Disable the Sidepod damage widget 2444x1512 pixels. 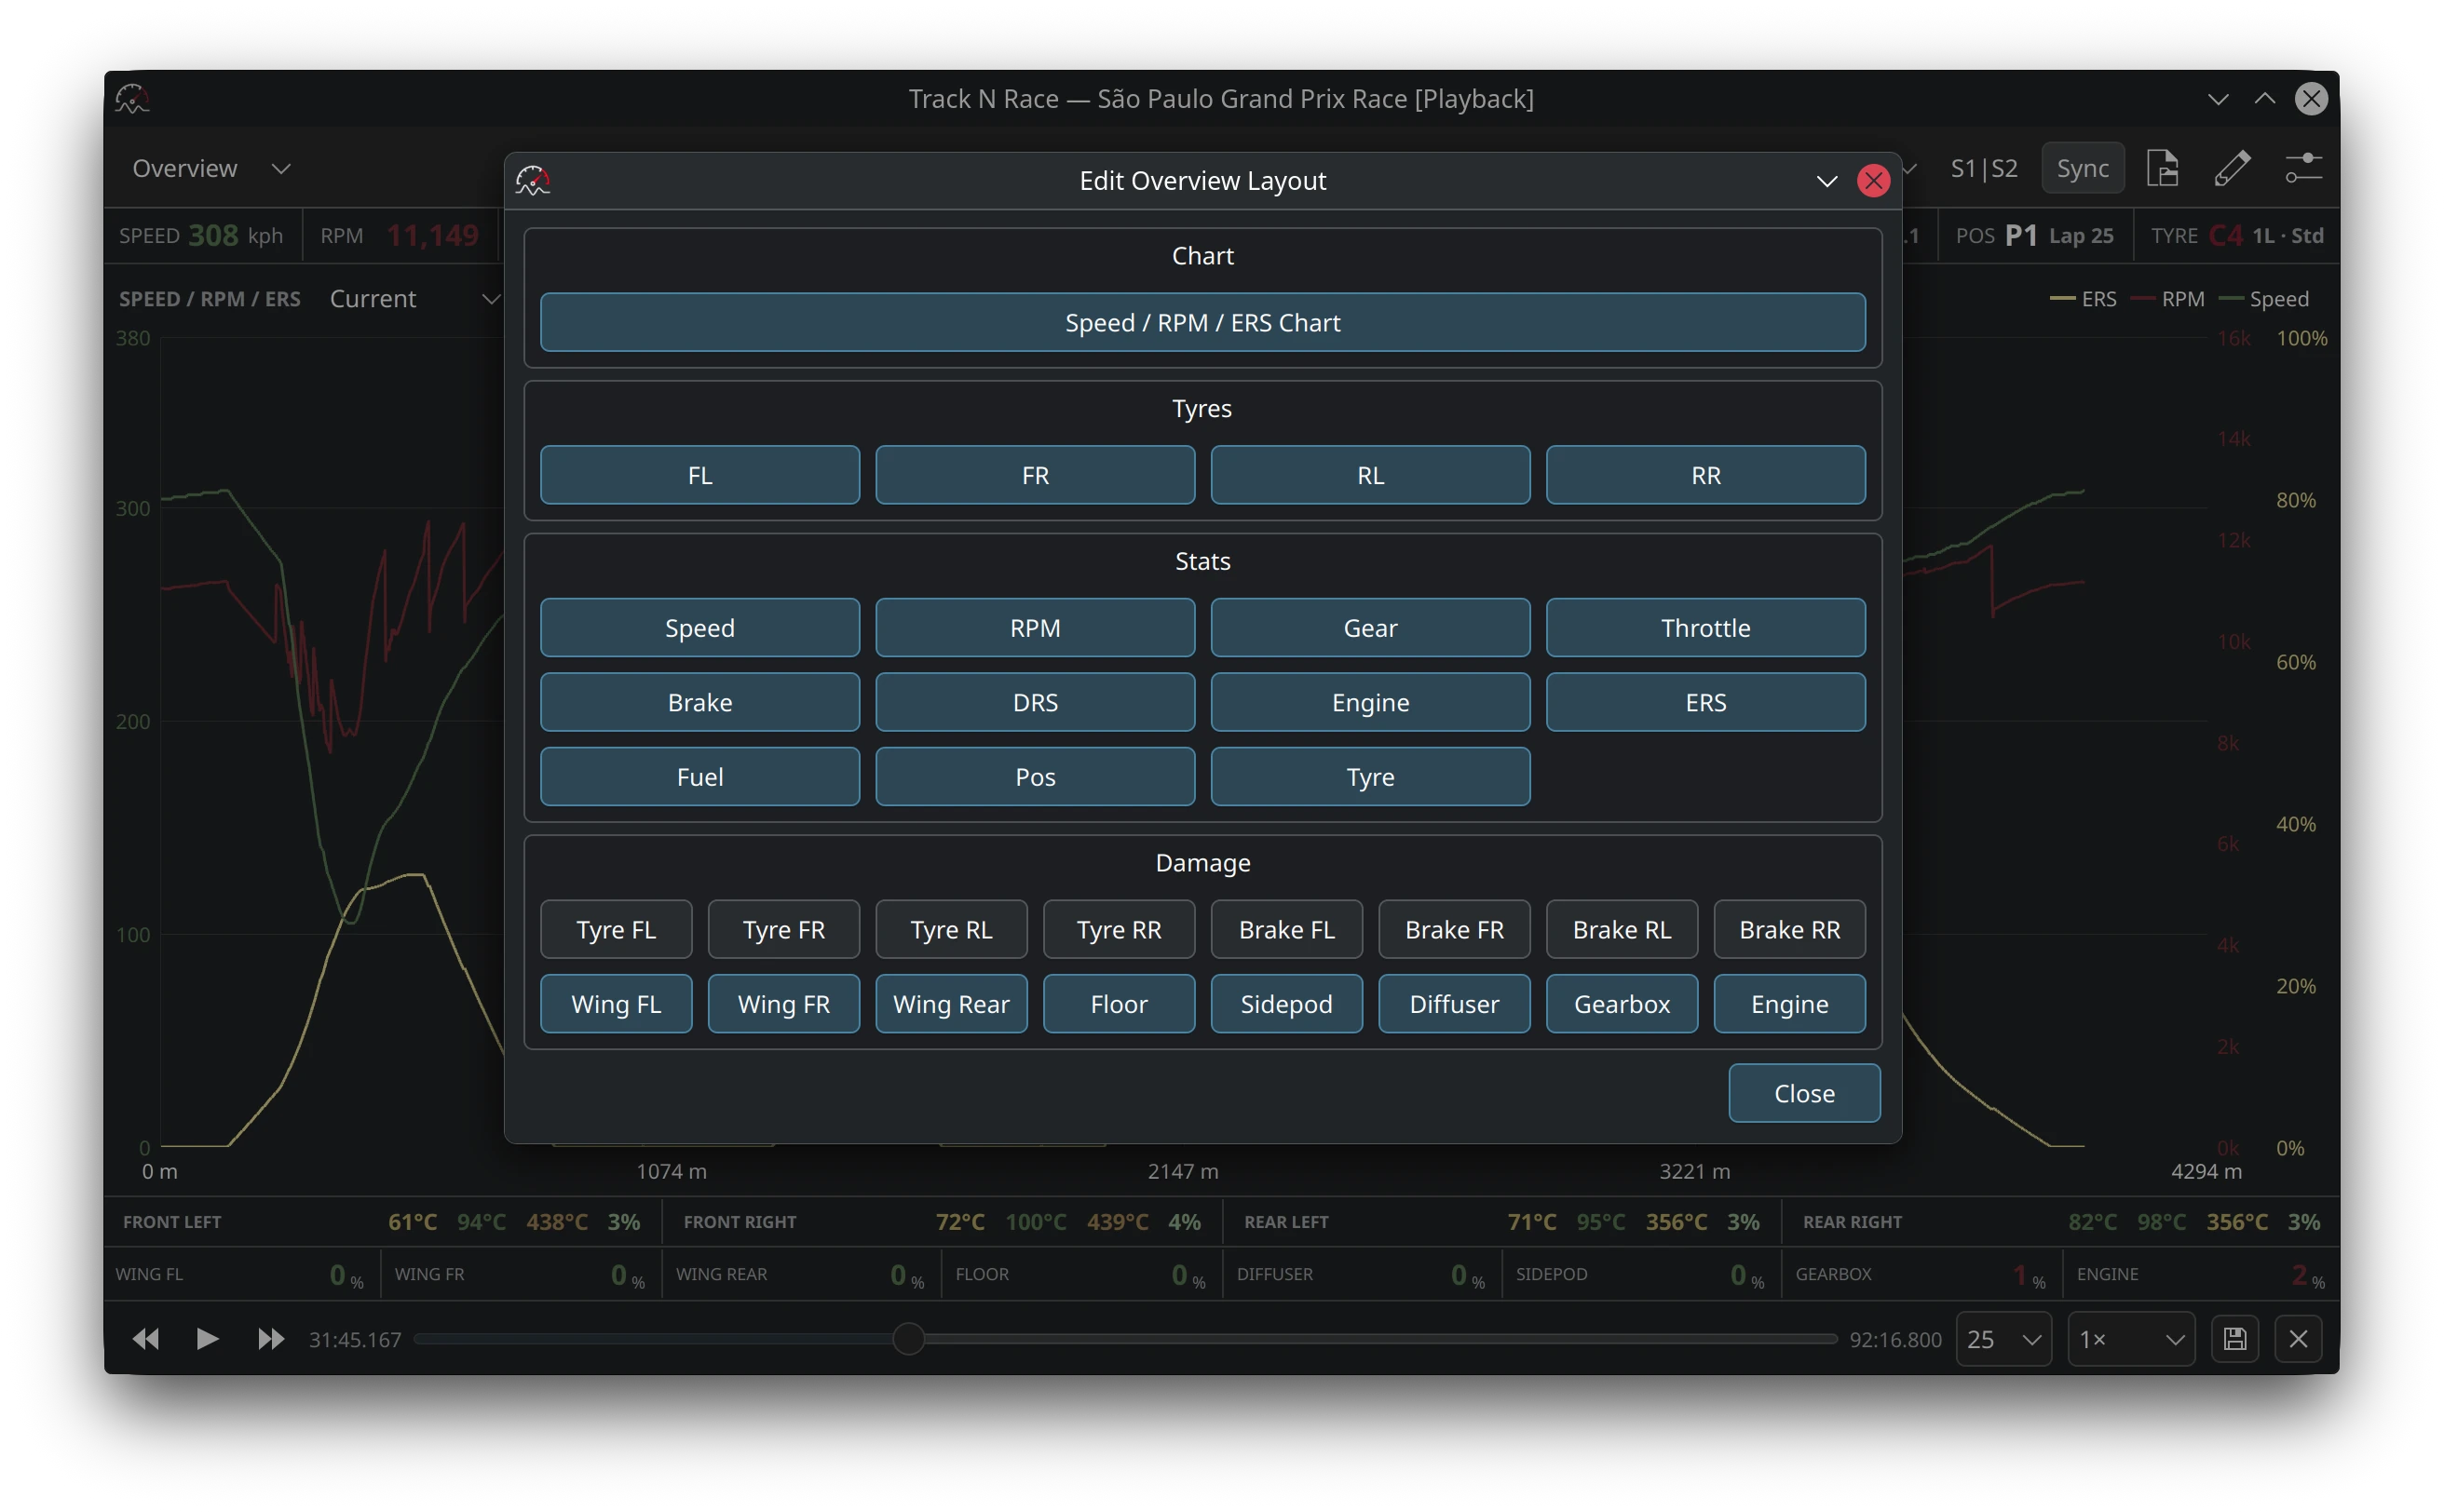(x=1285, y=1003)
